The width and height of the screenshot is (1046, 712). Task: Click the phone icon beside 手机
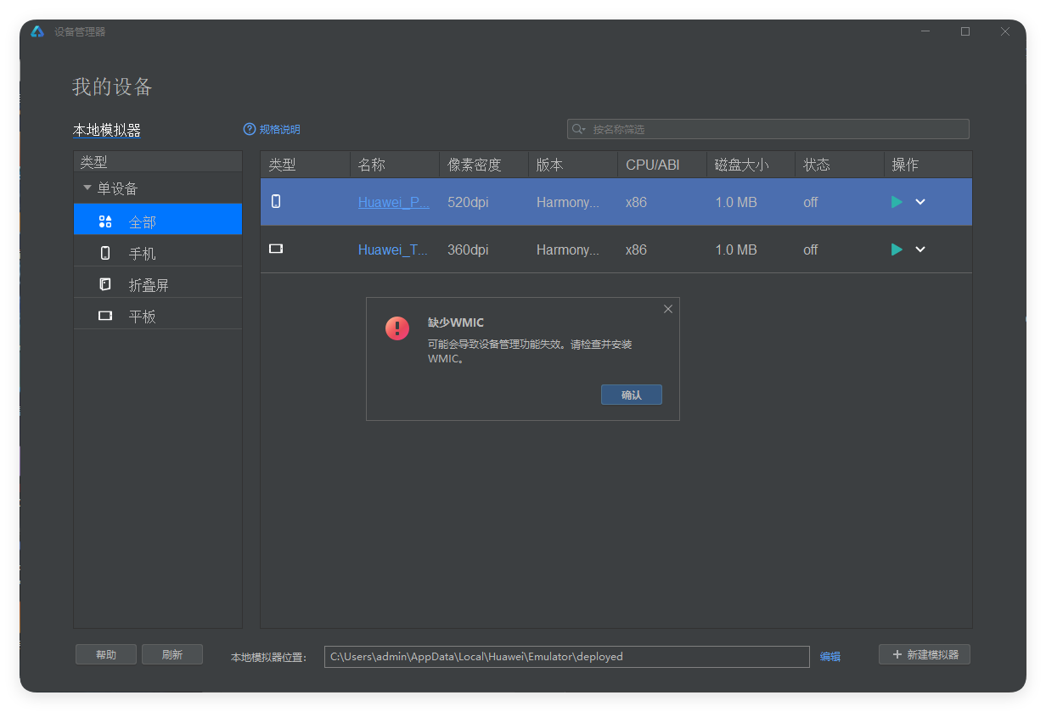pyautogui.click(x=105, y=253)
